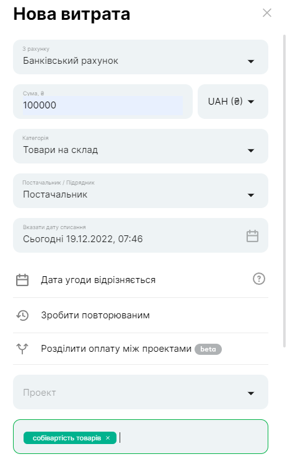Screen dimensions: 290x462
Task: Toggle Розділити оплату між проектами
Action: click(x=141, y=349)
